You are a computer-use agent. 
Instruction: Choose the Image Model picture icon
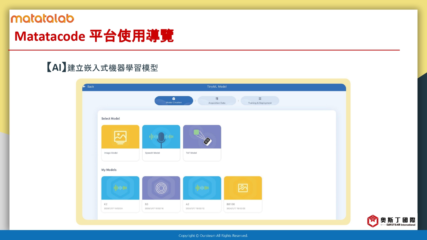click(x=120, y=137)
